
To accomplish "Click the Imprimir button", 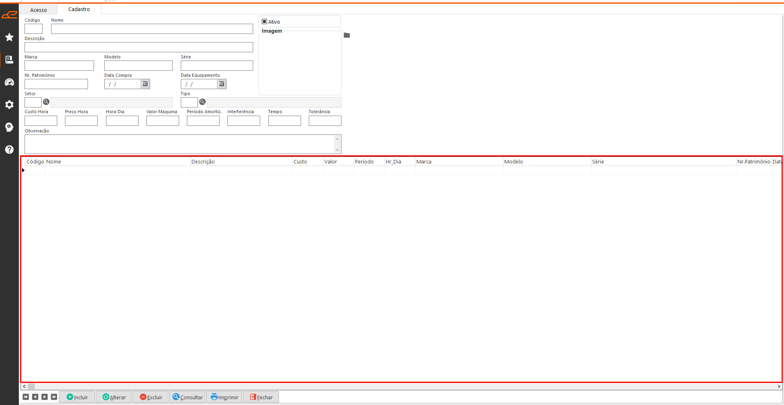I will pyautogui.click(x=225, y=397).
